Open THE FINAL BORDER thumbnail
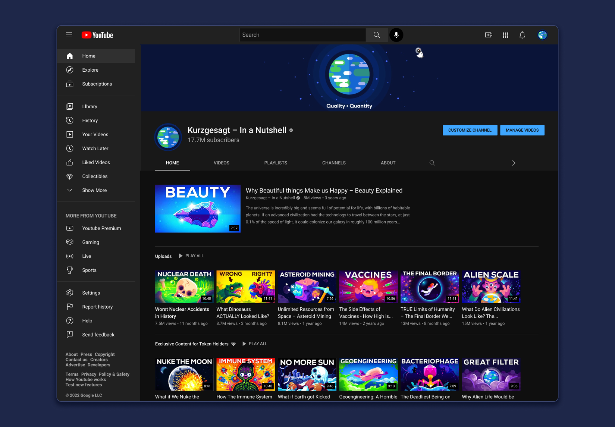Image resolution: width=615 pixels, height=427 pixels. point(430,287)
